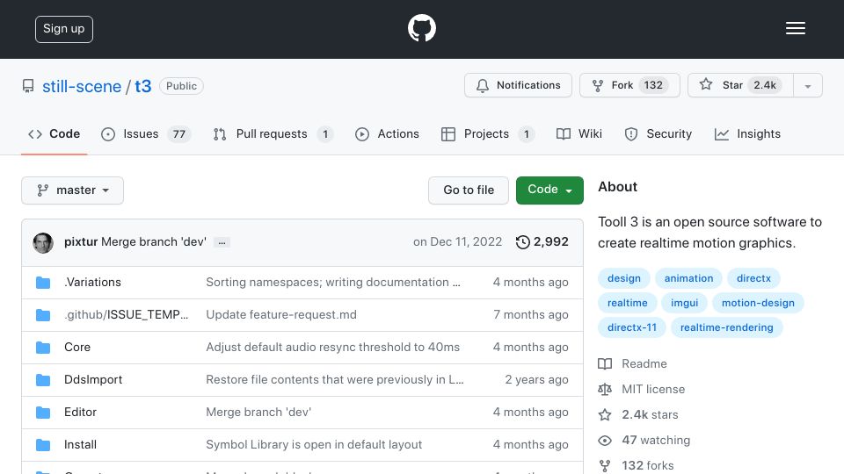The width and height of the screenshot is (844, 474).
Task: Open the master branch dropdown
Action: click(x=73, y=190)
